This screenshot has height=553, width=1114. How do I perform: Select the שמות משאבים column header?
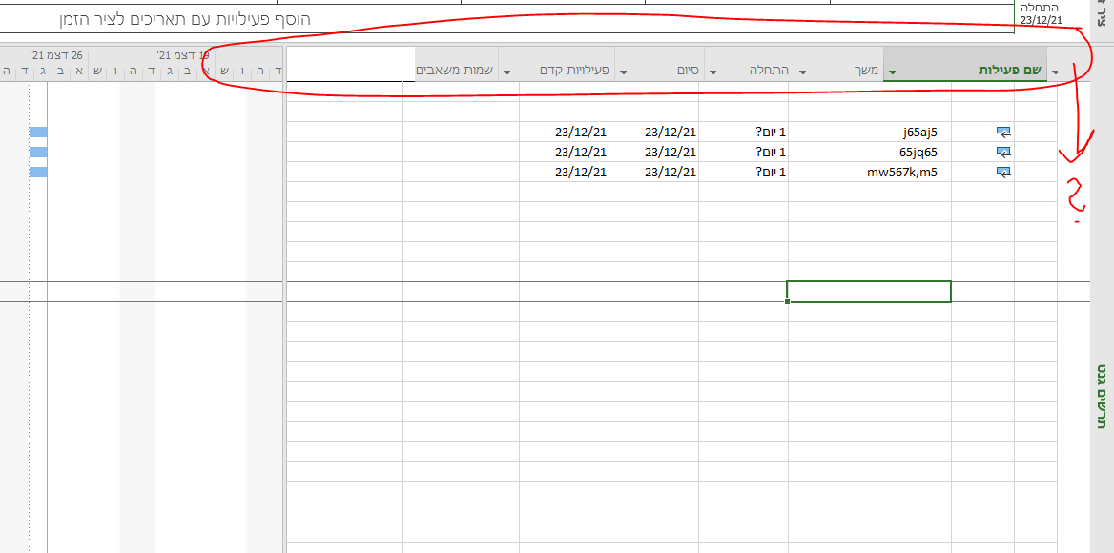457,64
